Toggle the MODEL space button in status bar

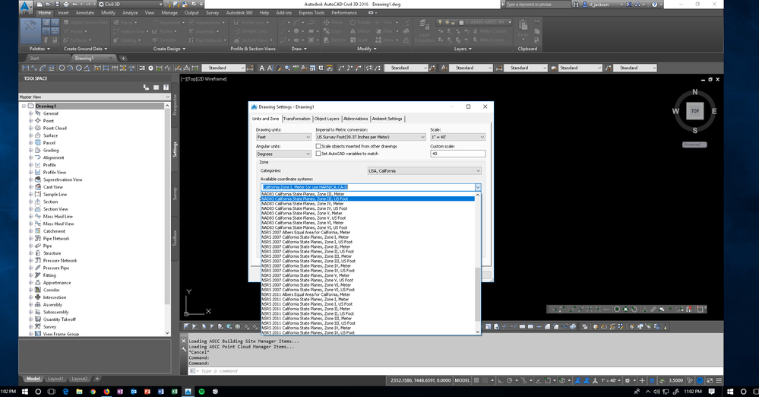[462, 380]
